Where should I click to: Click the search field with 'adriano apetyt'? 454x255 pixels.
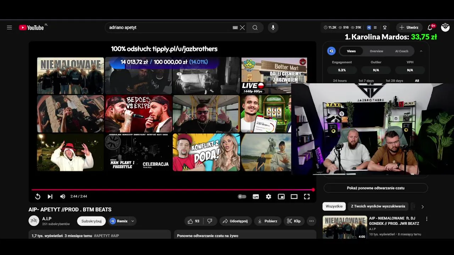(168, 28)
